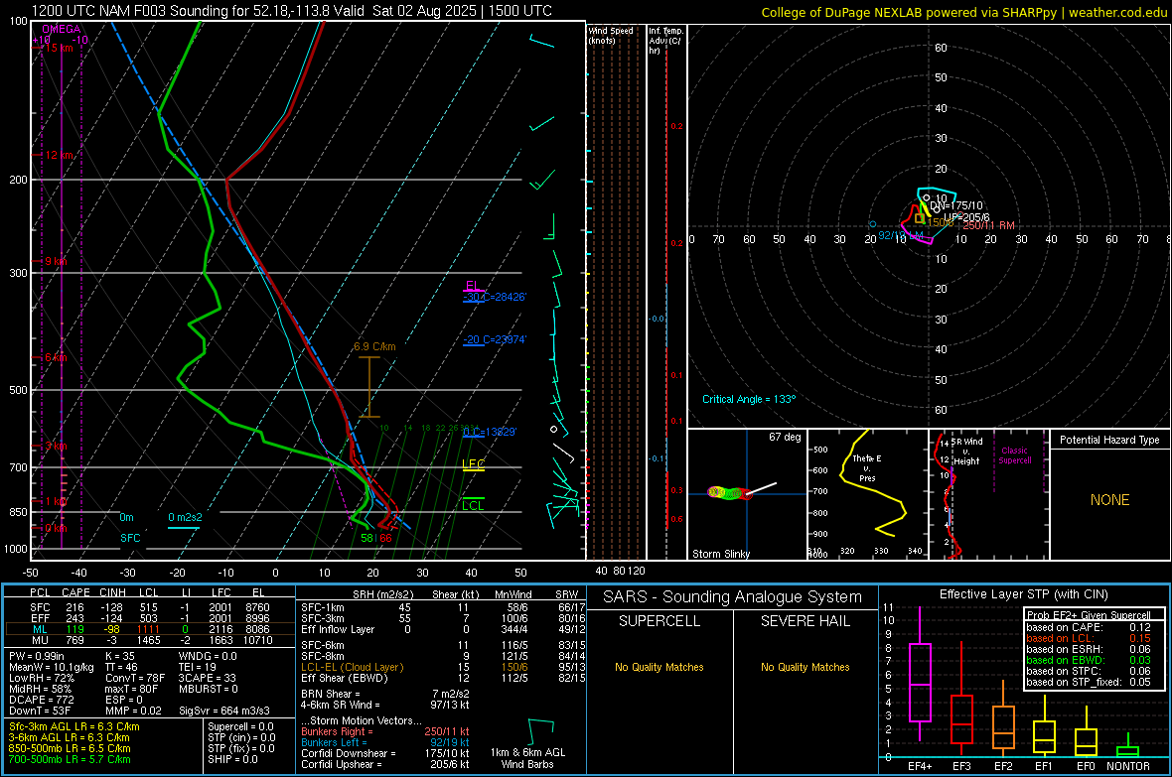Click the SR Wind v. Height plot label
The image size is (1172, 777).
point(966,452)
